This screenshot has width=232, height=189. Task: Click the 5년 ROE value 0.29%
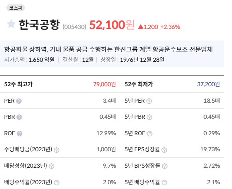[x=212, y=133]
